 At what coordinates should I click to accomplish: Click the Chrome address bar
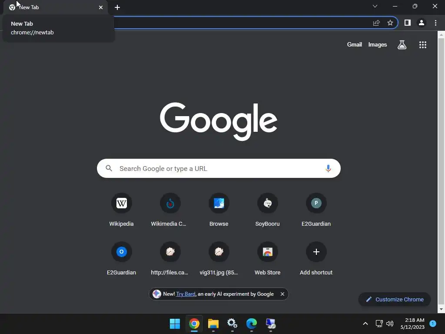[x=241, y=23]
